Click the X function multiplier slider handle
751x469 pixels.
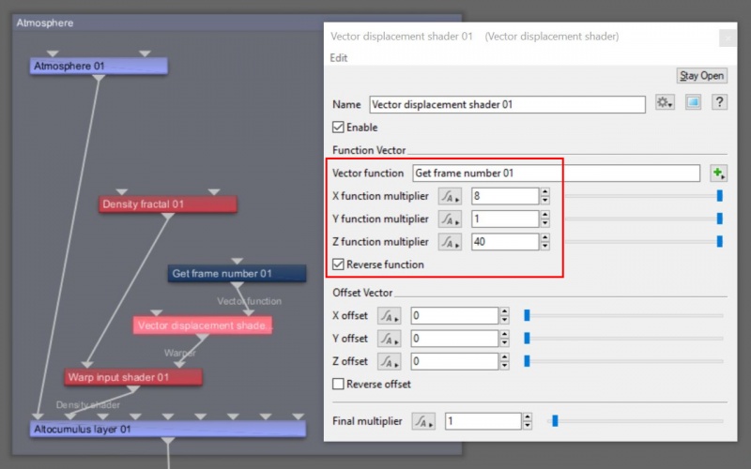click(x=719, y=196)
